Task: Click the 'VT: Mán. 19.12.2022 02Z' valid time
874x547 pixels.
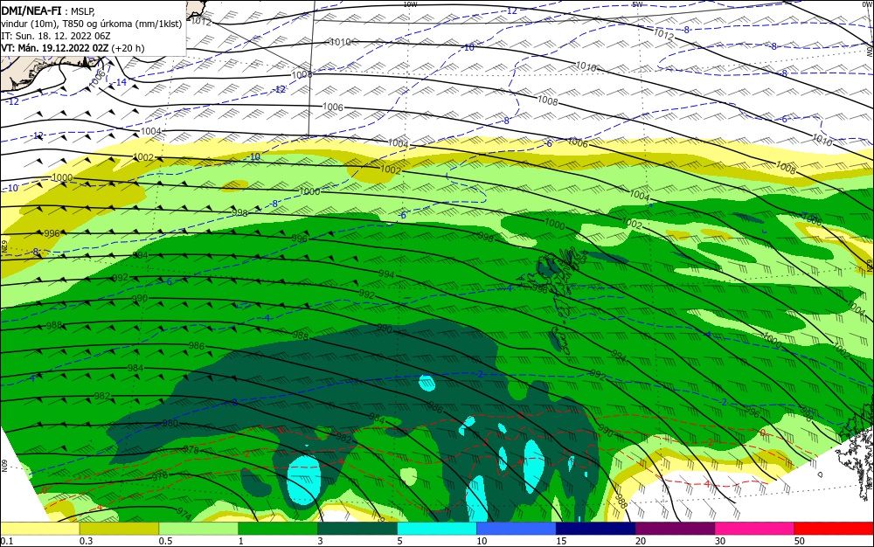Action: pyautogui.click(x=54, y=48)
